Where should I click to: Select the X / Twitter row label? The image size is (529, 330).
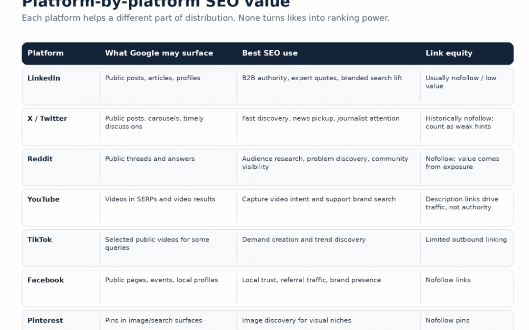(x=47, y=118)
